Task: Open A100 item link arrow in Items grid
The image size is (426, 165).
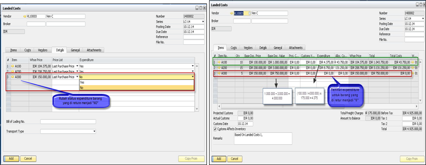Action: pyautogui.click(x=219, y=62)
